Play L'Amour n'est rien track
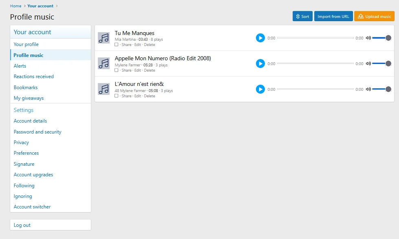This screenshot has height=239, width=399. 260,89
